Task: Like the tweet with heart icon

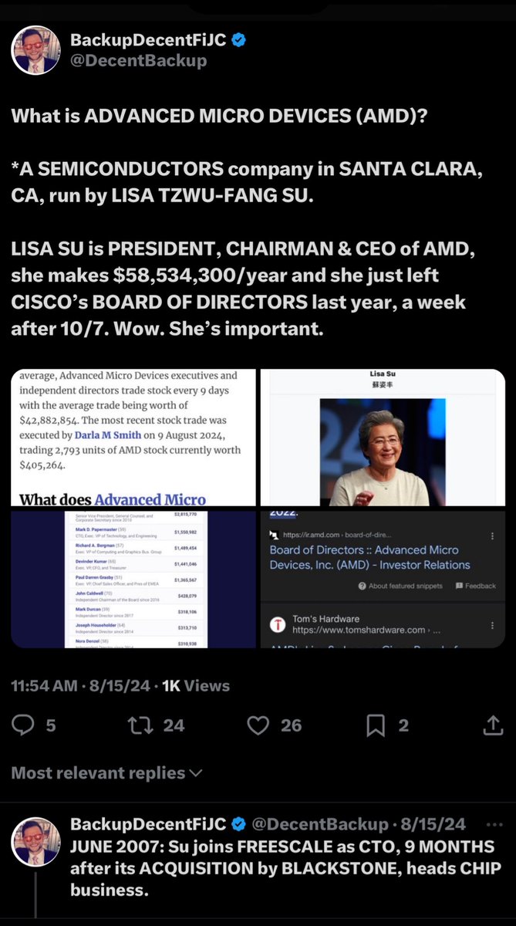Action: pos(258,725)
